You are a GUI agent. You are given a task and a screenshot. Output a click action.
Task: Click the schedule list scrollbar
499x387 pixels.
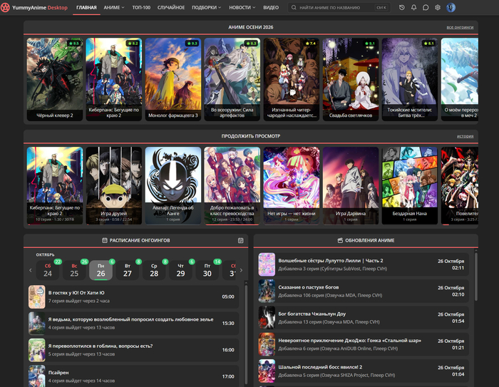[246, 334]
